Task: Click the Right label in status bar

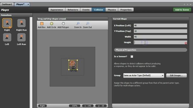Action: 42,106
